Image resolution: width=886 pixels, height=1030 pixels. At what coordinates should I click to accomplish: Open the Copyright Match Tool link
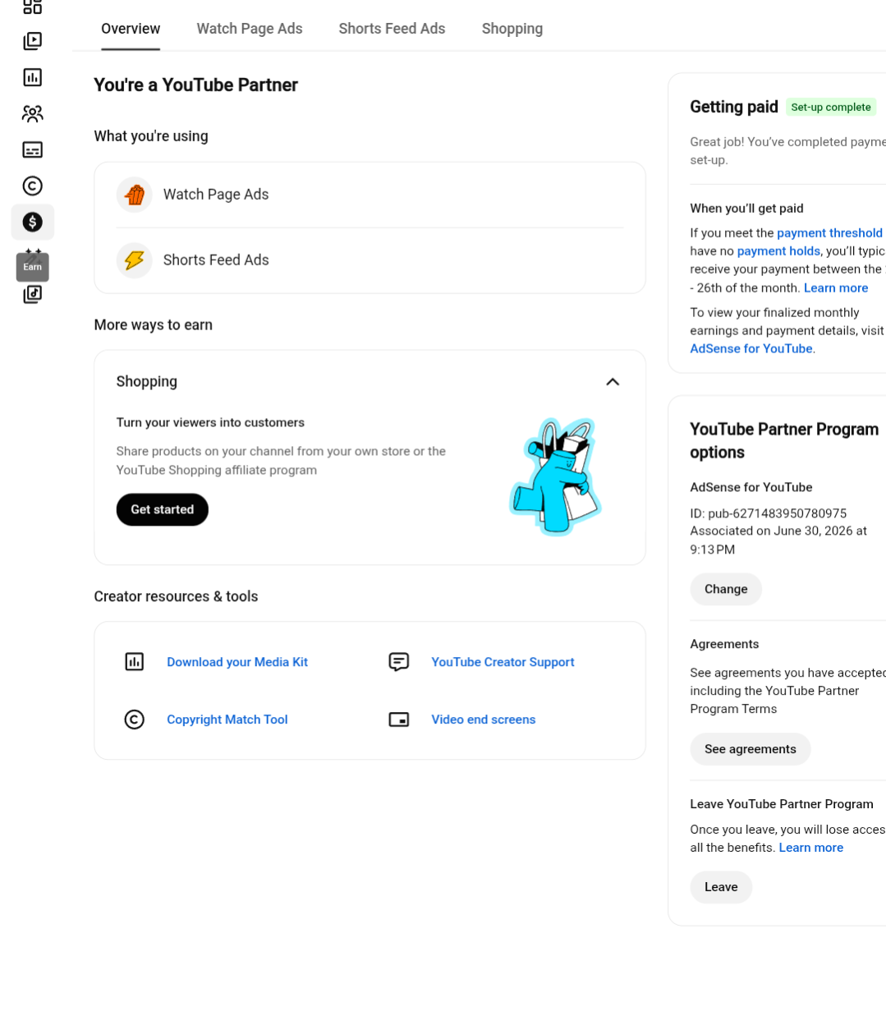click(227, 720)
